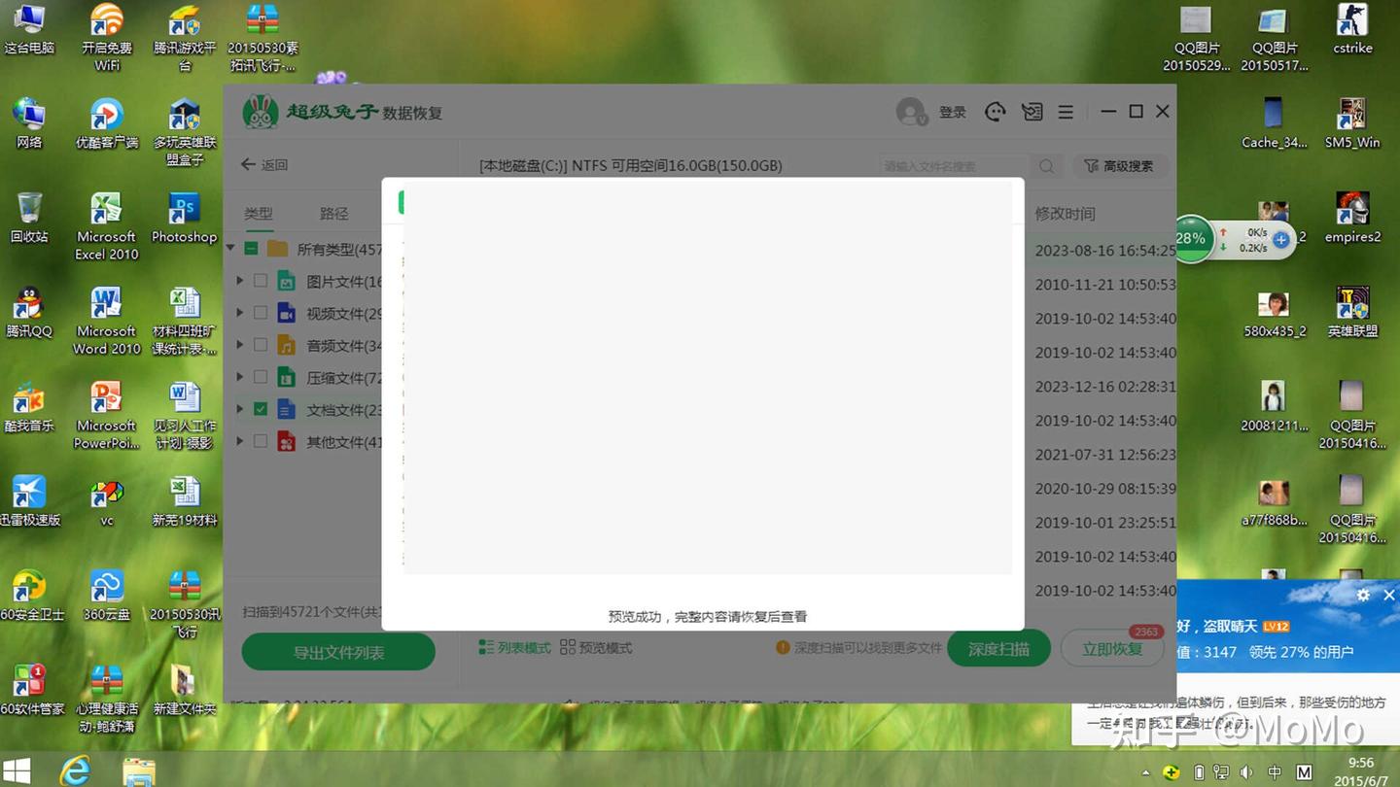Open Internet Explorer from the taskbar
The image size is (1400, 787).
point(75,770)
